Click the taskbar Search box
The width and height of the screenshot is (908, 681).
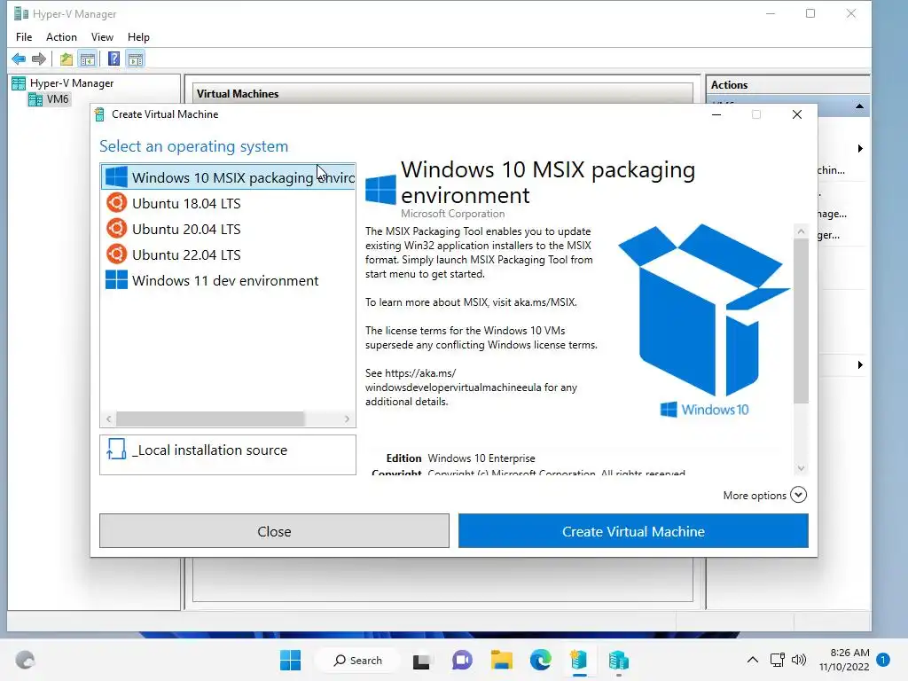click(358, 660)
